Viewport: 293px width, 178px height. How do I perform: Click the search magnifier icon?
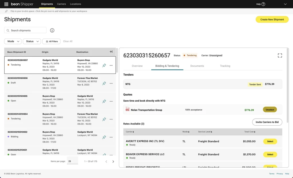[x=8, y=30]
